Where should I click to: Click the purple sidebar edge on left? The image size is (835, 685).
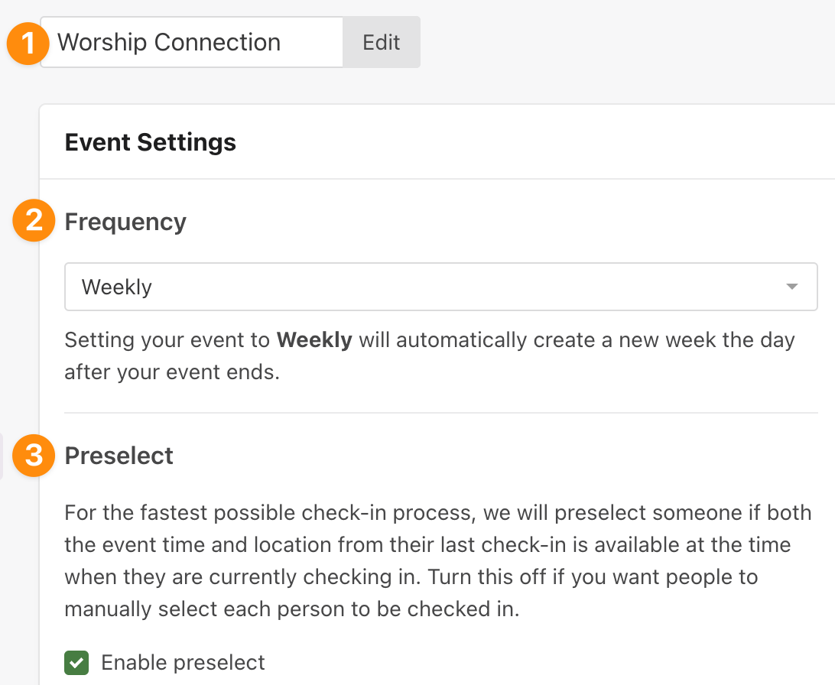coord(2,456)
